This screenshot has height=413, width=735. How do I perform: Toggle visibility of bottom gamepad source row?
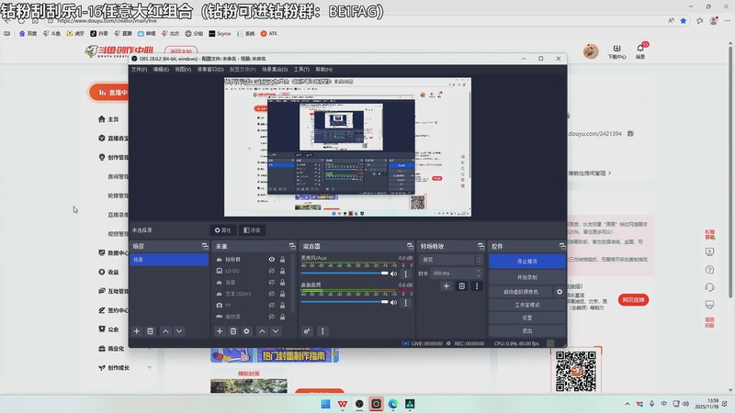(x=272, y=317)
